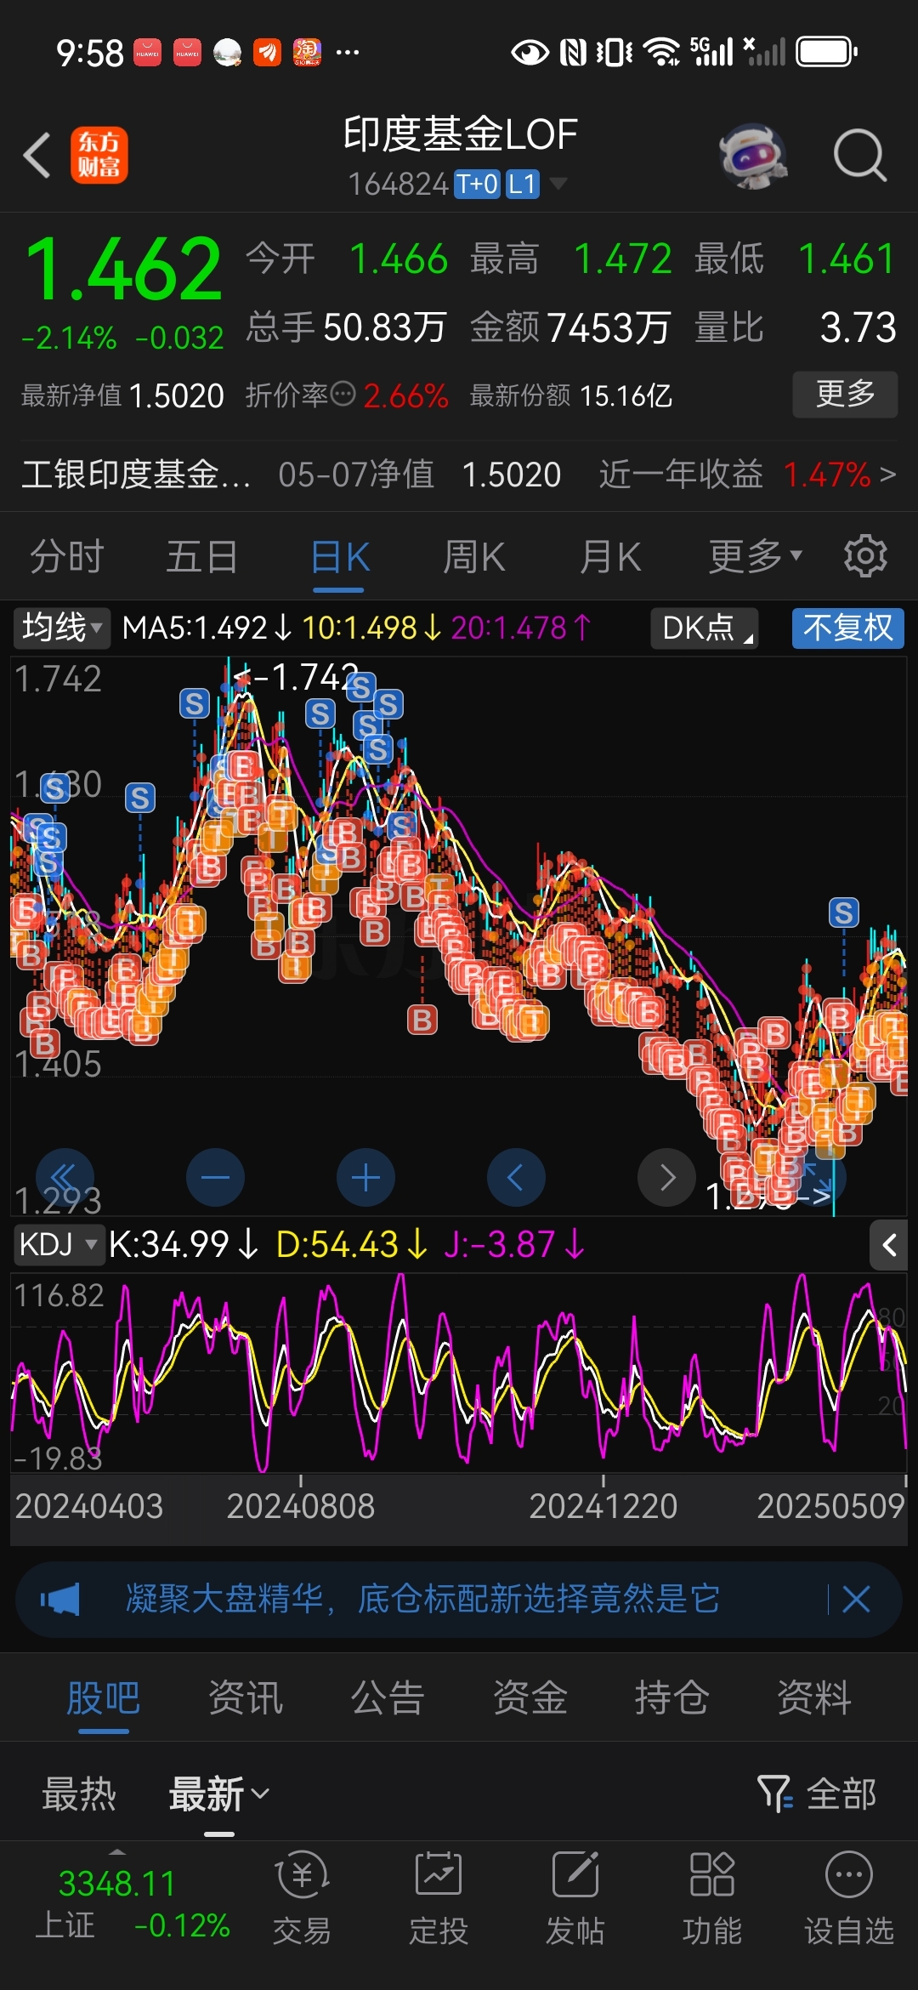Open the 资料 info tab
Viewport: 918px width, 1990px height.
(x=814, y=1698)
